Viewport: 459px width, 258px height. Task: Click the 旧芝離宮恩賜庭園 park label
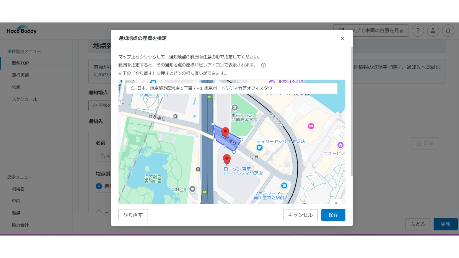[153, 178]
